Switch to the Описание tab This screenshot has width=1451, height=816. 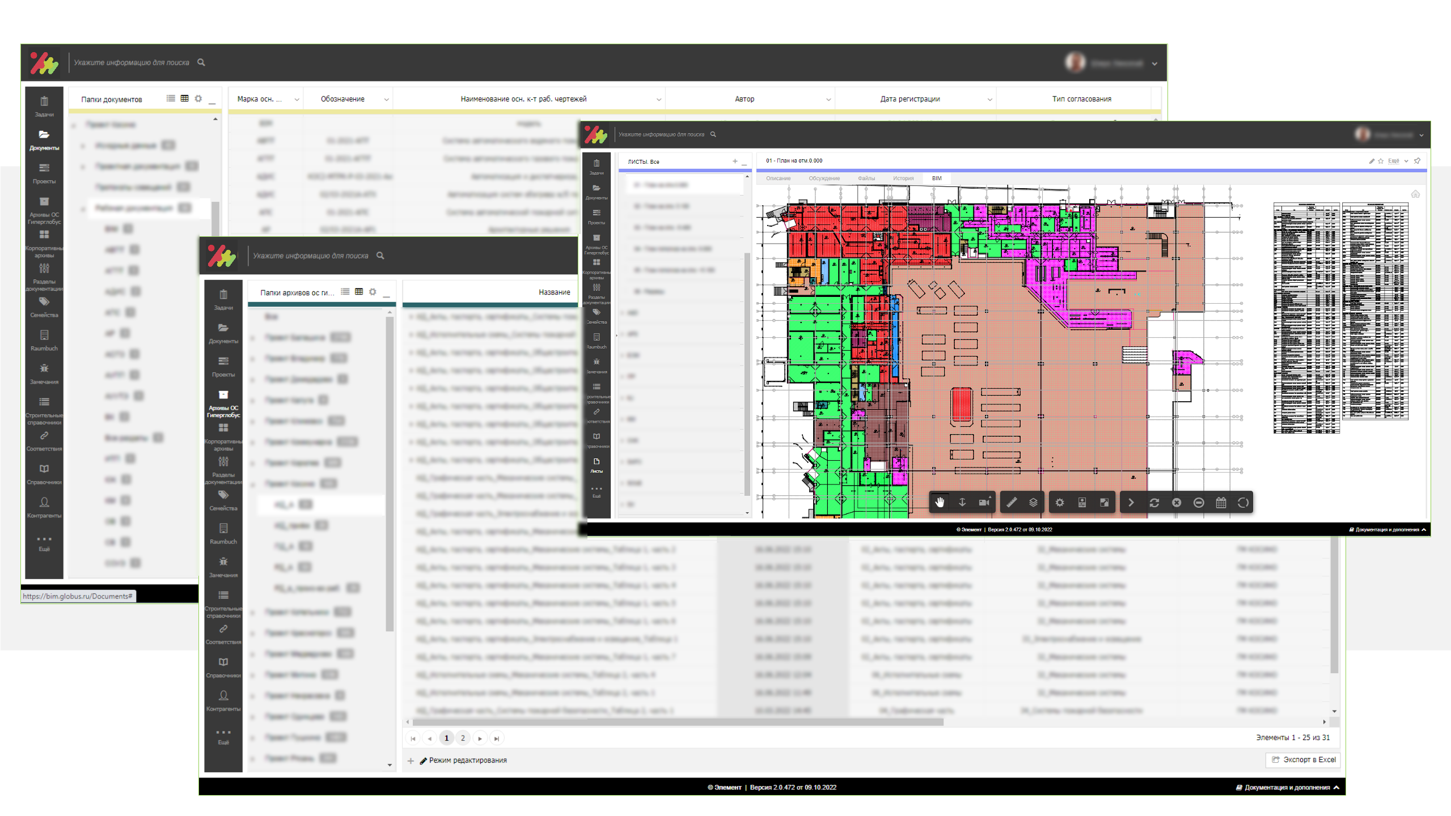[x=778, y=178]
